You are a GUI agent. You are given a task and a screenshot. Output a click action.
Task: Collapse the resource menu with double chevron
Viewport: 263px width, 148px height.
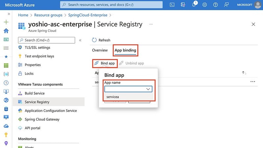(80, 40)
